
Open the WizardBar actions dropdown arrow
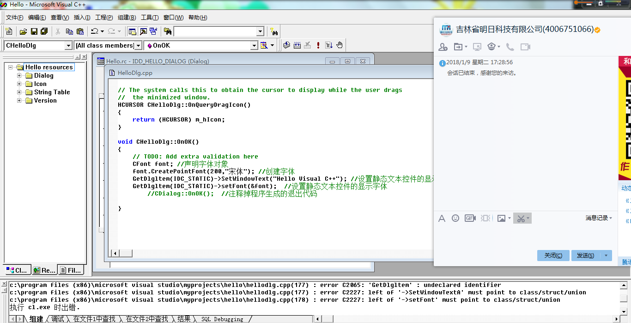272,45
